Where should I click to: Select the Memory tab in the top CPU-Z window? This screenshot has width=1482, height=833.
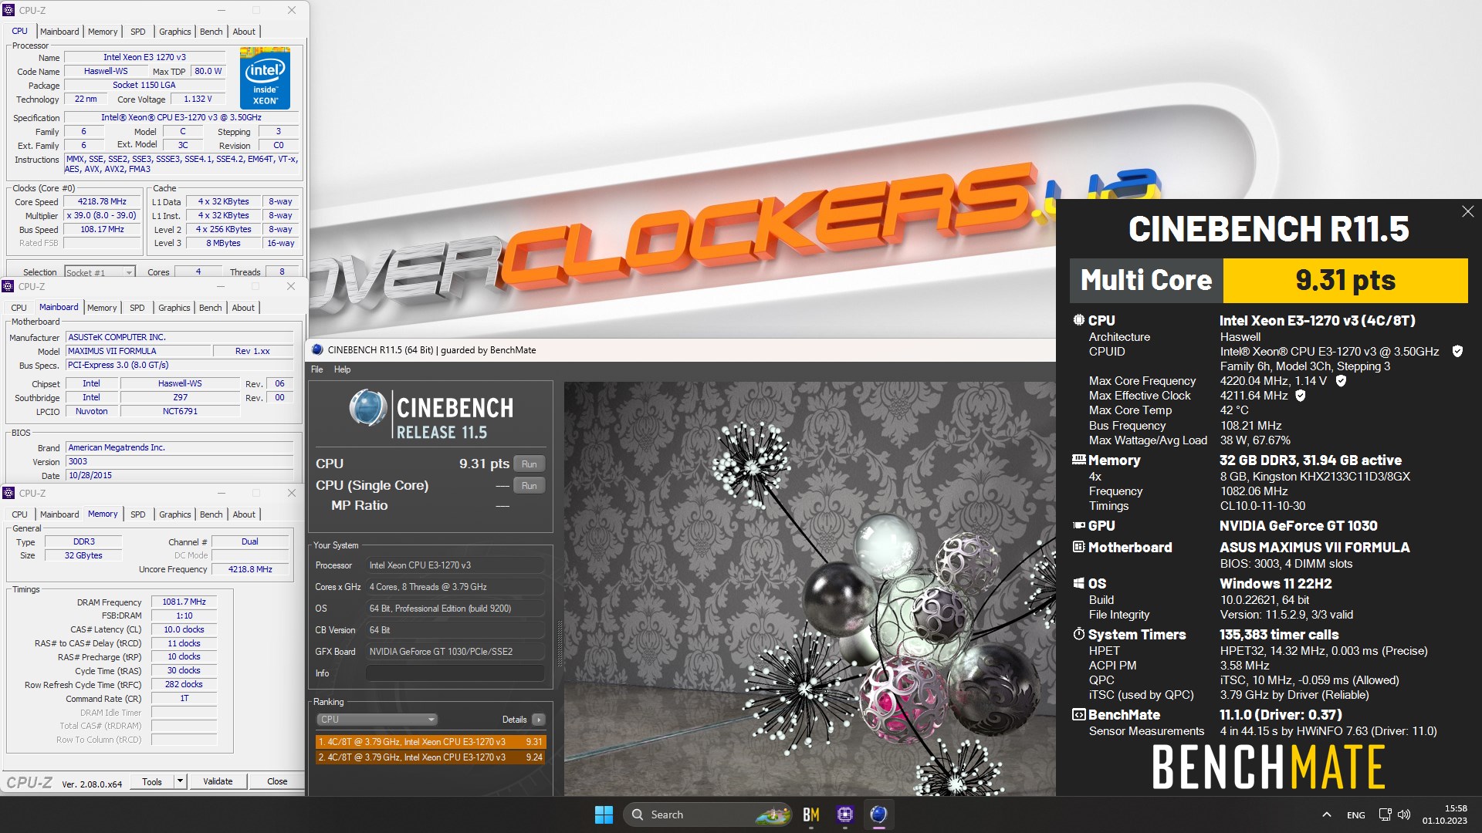(x=103, y=32)
